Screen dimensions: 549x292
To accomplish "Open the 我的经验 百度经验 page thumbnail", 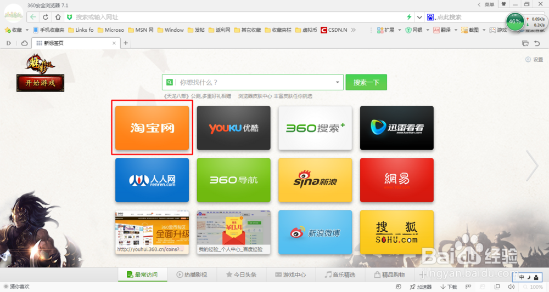I will 233,232.
